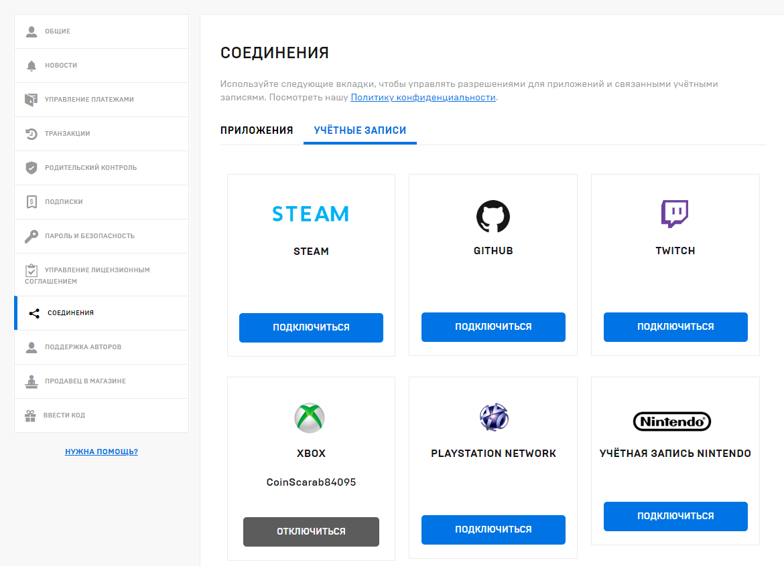This screenshot has width=784, height=566.
Task: Open РОДИТЕЛЬСКИЙ КОНТРОЛЬ settings
Action: 101,168
